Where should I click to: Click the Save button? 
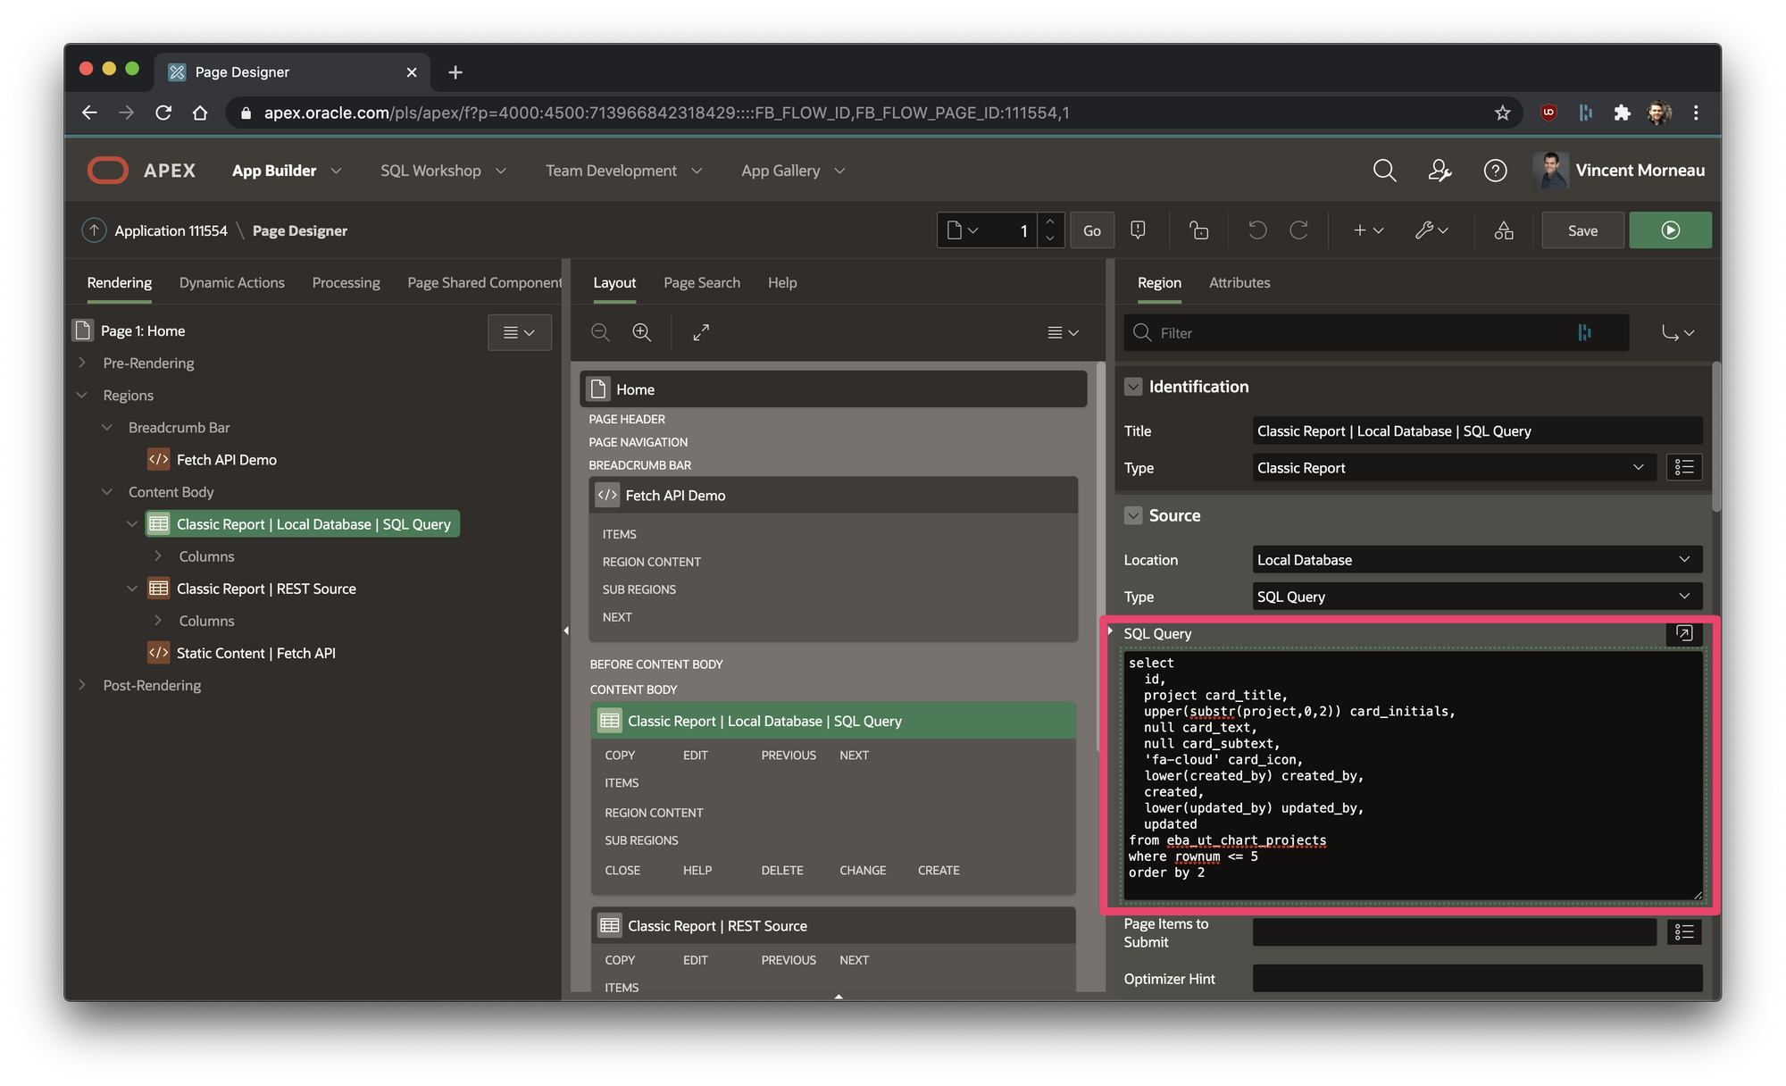1582,230
